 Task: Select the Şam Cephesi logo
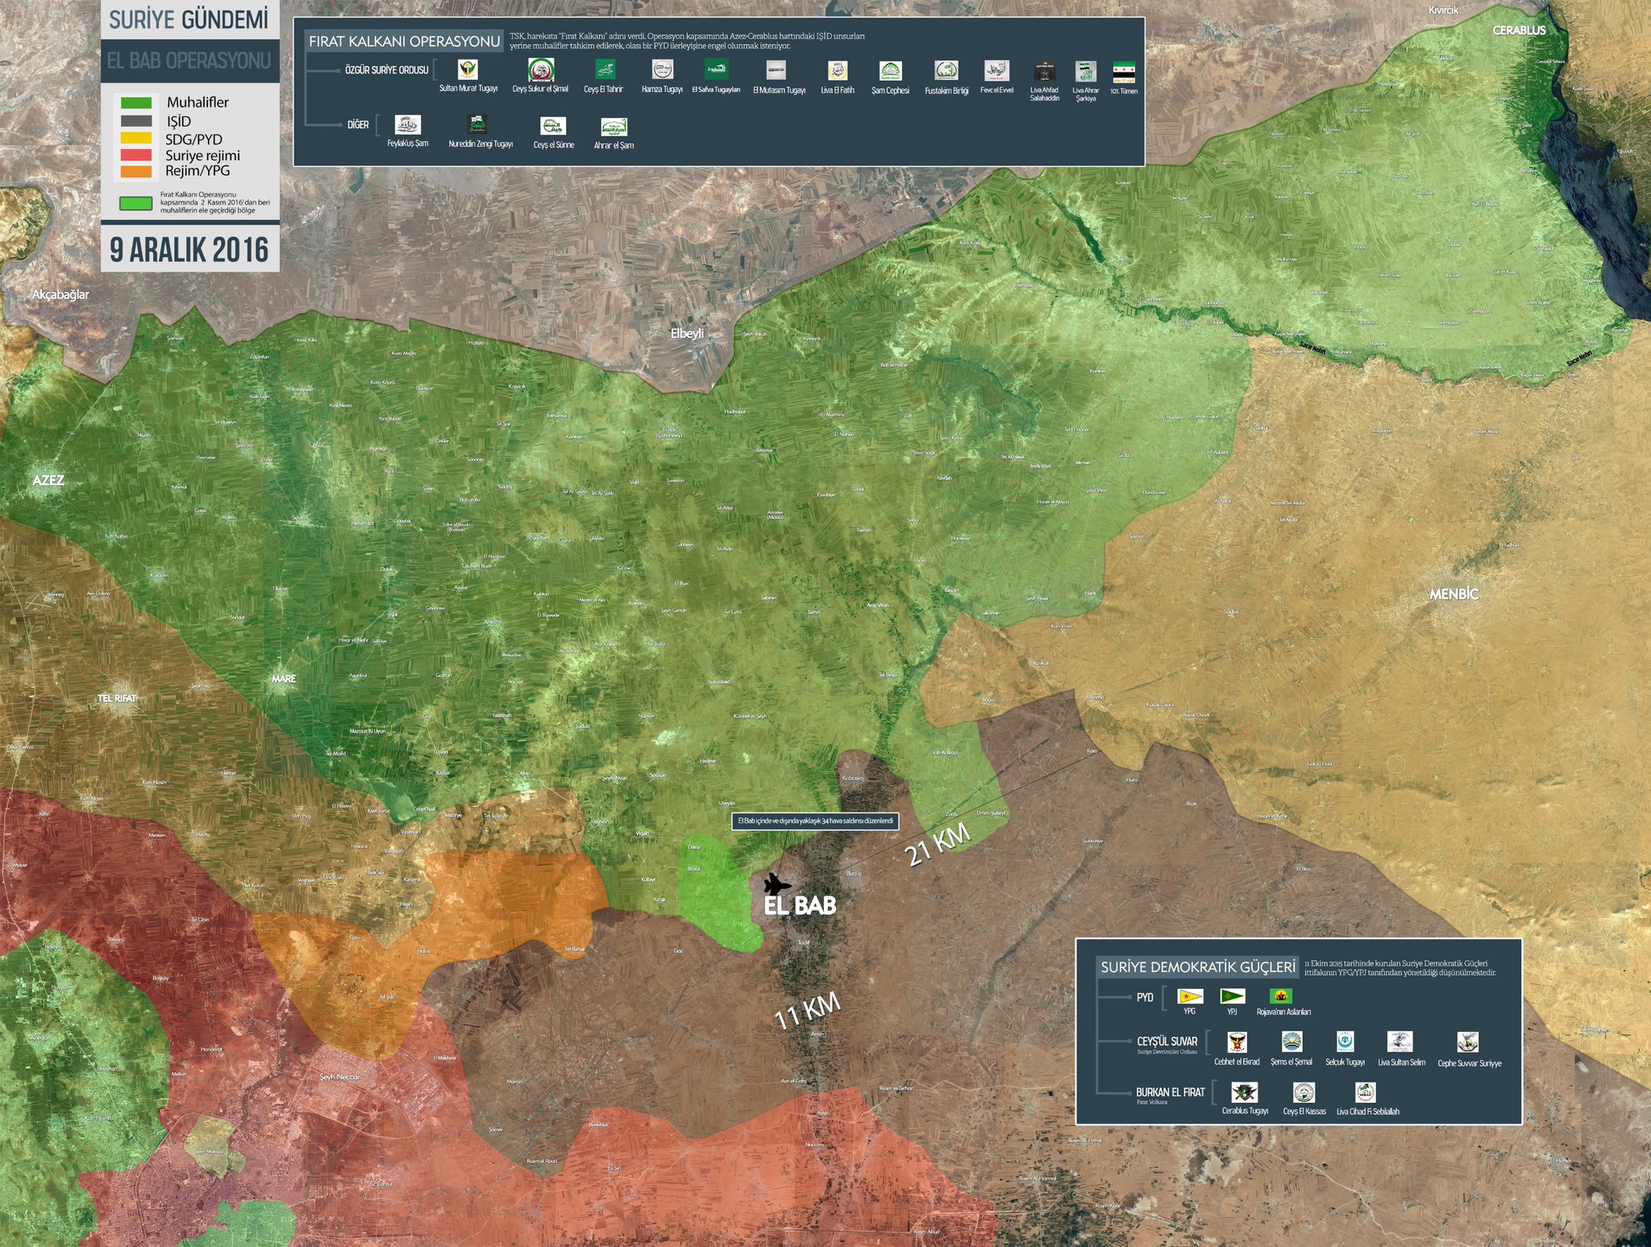[x=890, y=71]
